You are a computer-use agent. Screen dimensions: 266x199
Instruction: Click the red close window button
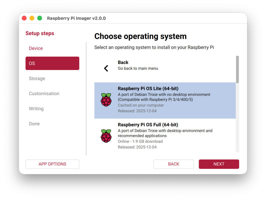pos(24,18)
